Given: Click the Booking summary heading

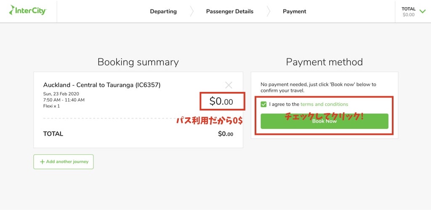Looking at the screenshot, I should (x=138, y=62).
